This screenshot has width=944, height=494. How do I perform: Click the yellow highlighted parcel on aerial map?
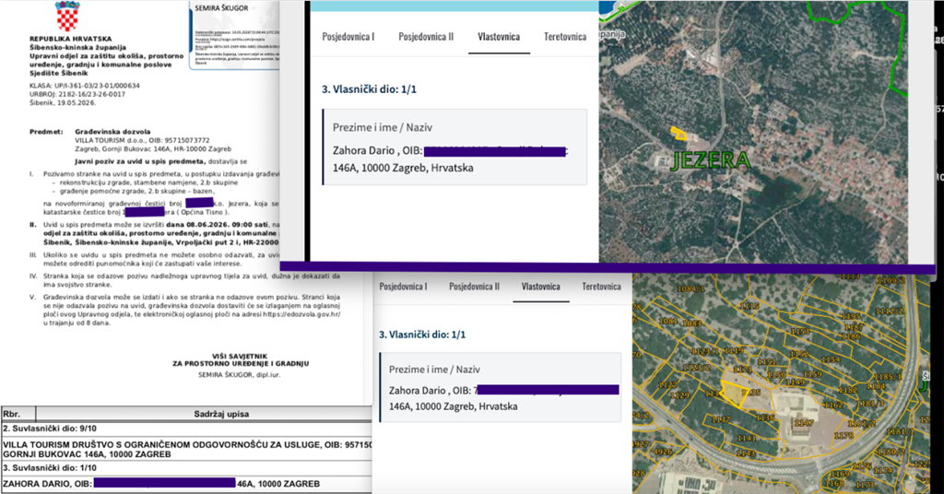click(678, 133)
